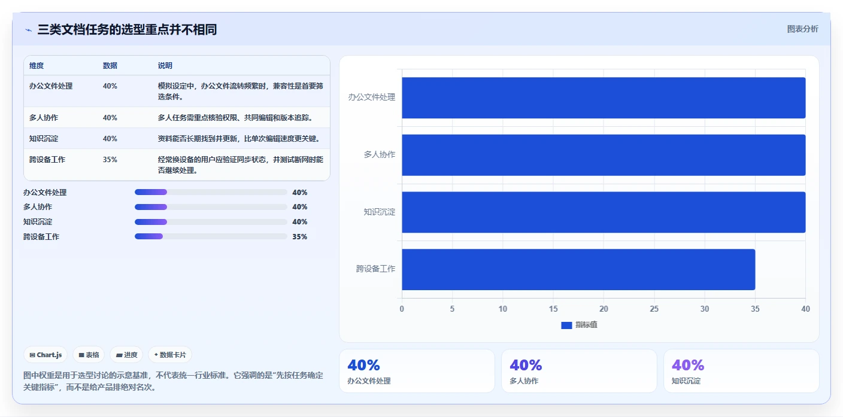Click the 25 tick on the chart x-axis
The image size is (843, 417).
click(654, 309)
